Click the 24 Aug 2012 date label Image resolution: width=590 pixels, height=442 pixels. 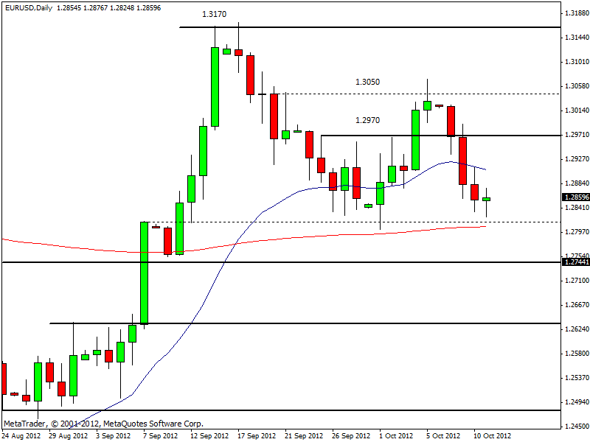tap(21, 435)
